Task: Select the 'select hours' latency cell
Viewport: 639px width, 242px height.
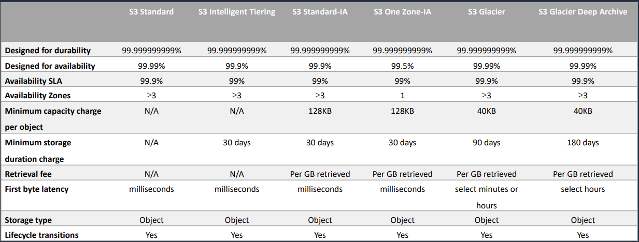Action: pyautogui.click(x=583, y=189)
